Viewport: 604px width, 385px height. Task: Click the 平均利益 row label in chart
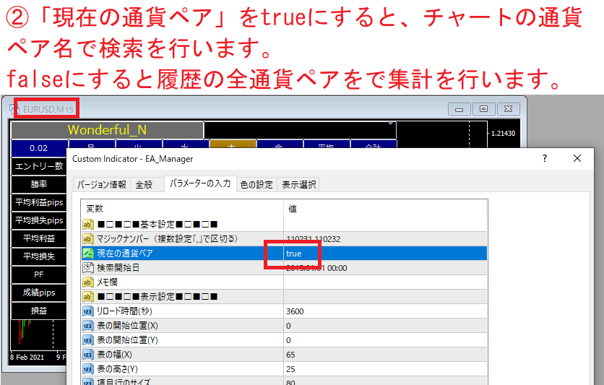point(38,238)
